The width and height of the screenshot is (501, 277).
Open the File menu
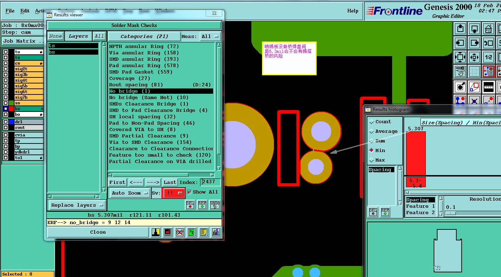[x=10, y=11]
